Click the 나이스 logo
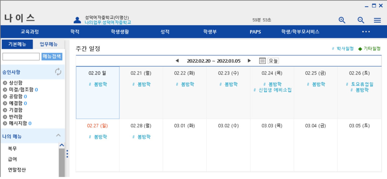387x179 pixels. coord(19,18)
